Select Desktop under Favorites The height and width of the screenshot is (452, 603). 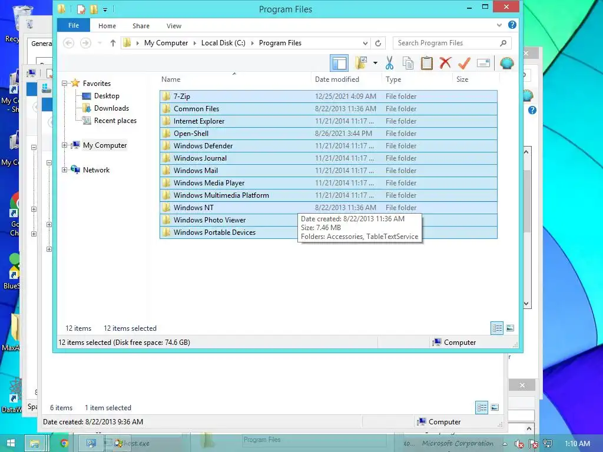(x=107, y=96)
